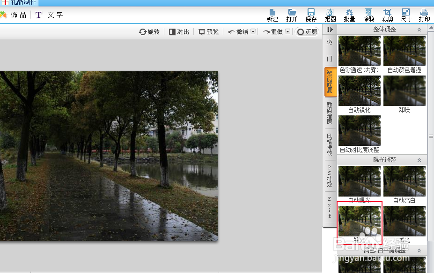Switch to the 智能修复 tab
This screenshot has width=434, height=273.
[330, 82]
